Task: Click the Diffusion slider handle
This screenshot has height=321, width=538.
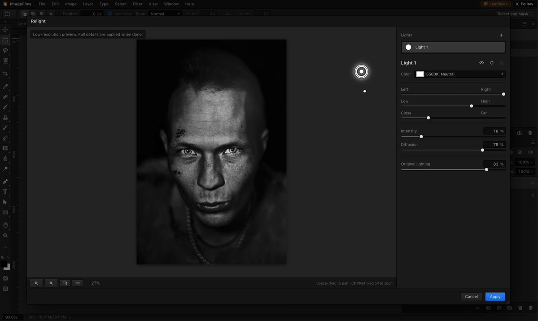Action: (482, 150)
